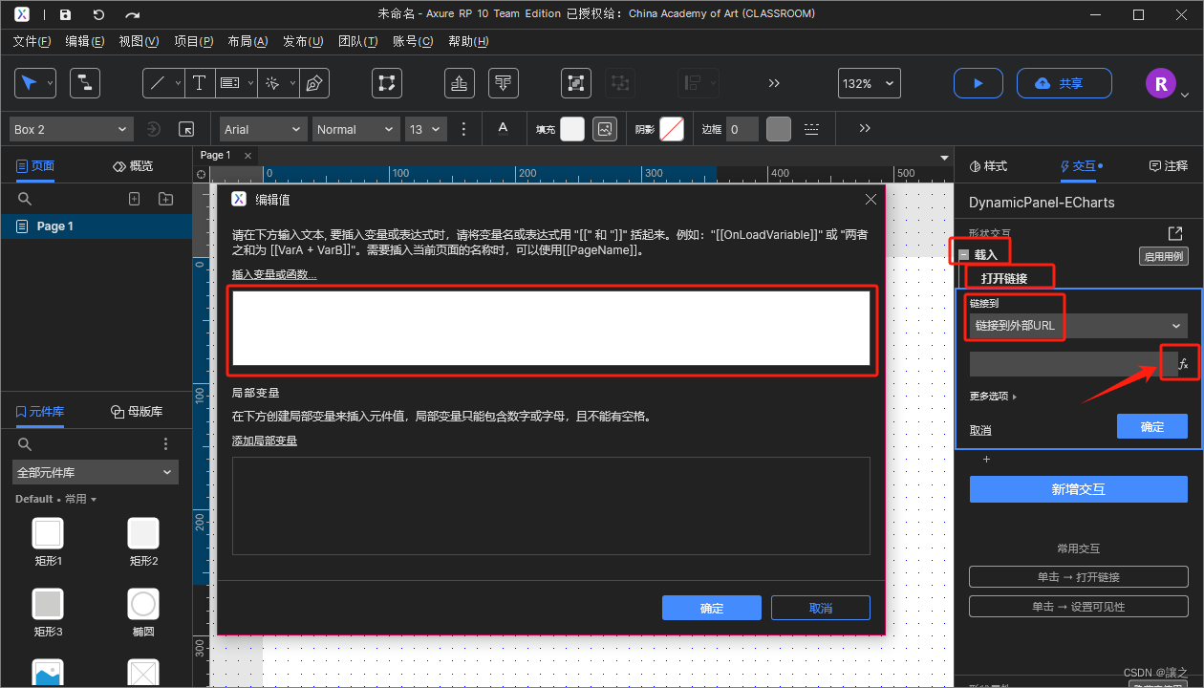Viewport: 1204px width, 688px height.
Task: Open more text style options (three dots)
Action: [464, 129]
